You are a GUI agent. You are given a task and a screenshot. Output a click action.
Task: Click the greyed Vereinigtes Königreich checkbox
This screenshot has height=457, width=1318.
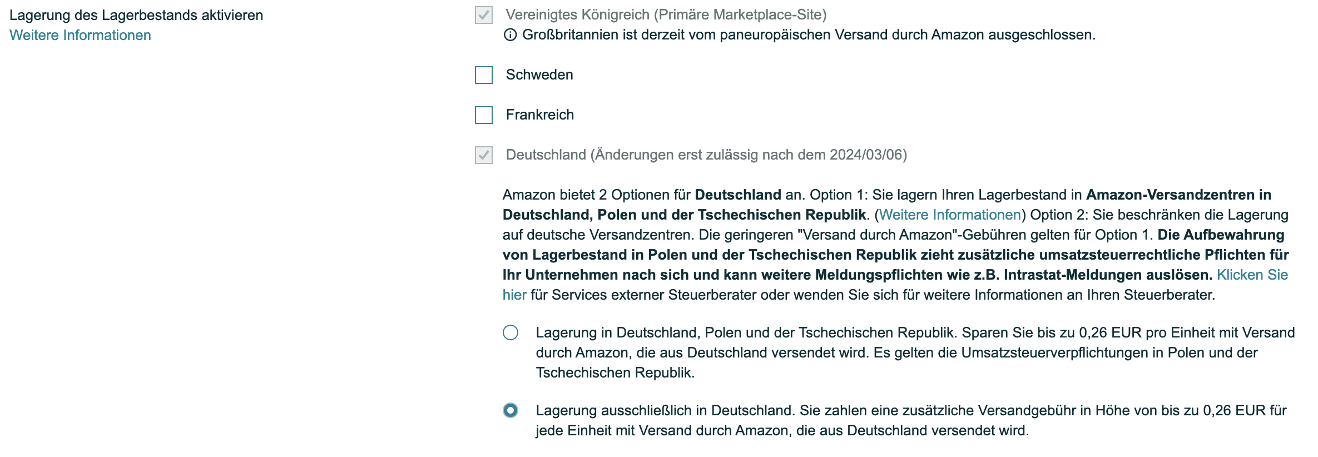click(x=484, y=15)
